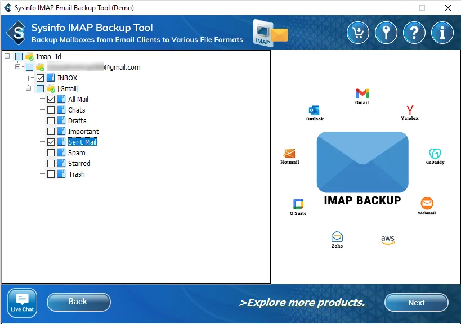
Task: Collapse the [Gmail] folder tree
Action: [29, 89]
